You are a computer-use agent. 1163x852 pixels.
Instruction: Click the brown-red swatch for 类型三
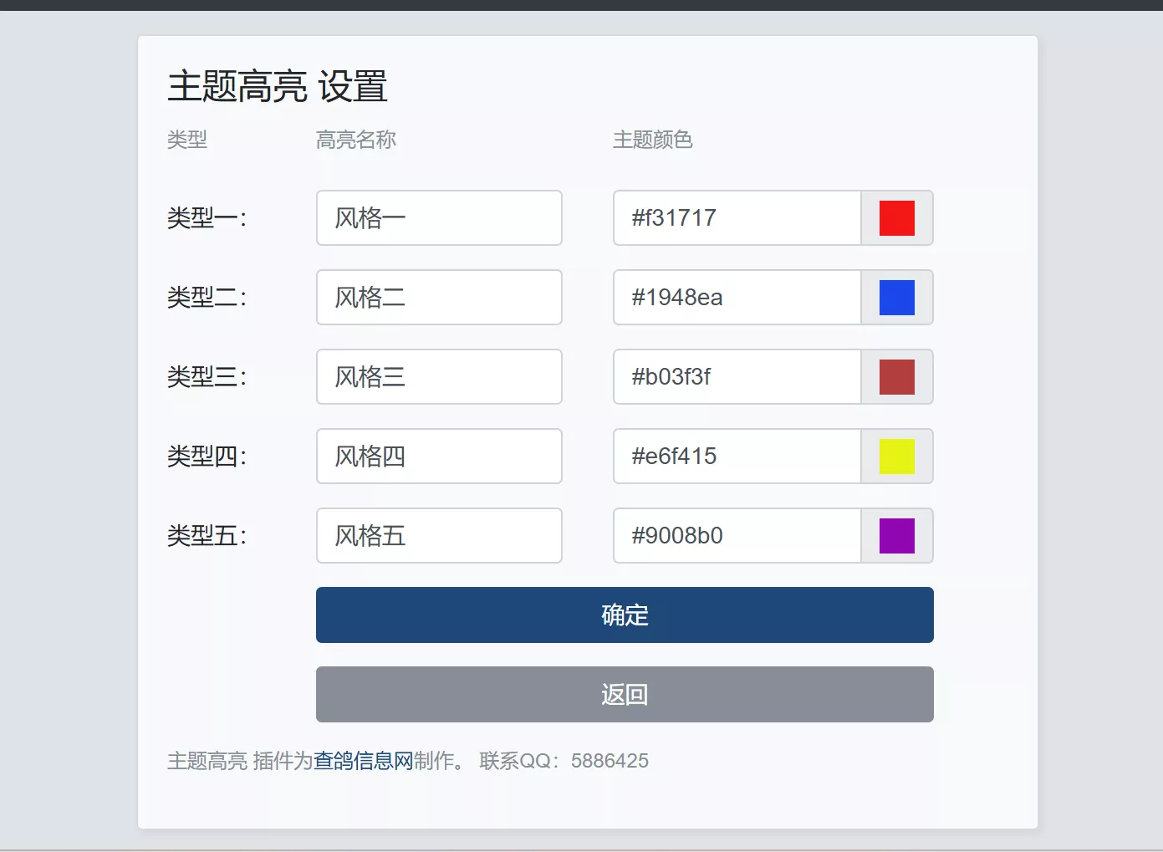tap(897, 377)
